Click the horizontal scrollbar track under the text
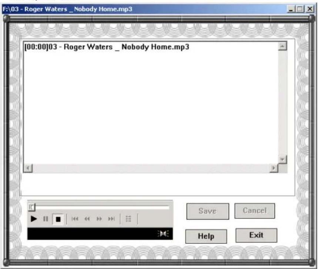The image size is (318, 269). pos(151,168)
